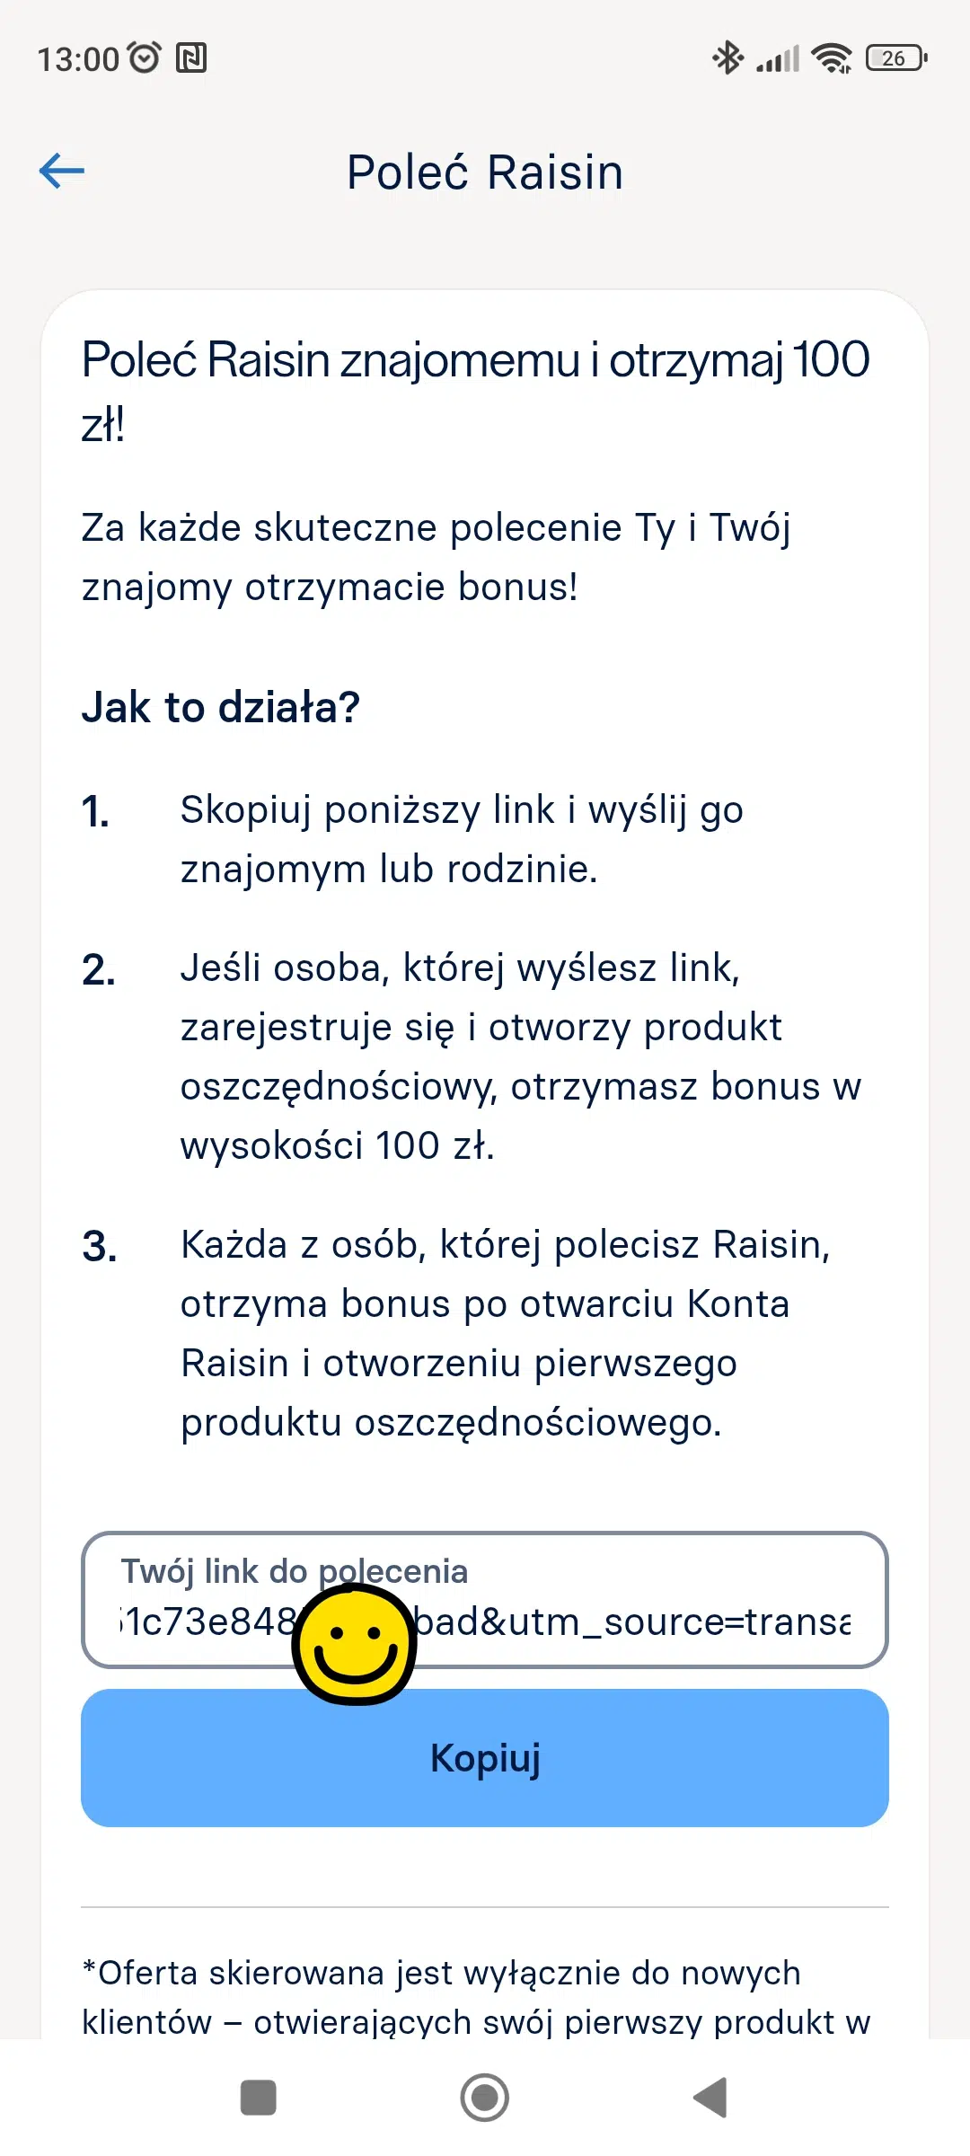Tap the '*Oferta skierowana' disclaimer text
970x2156 pixels.
pyautogui.click(x=476, y=1996)
